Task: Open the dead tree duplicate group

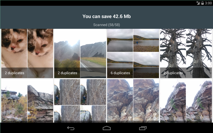Action: [x=186, y=53]
